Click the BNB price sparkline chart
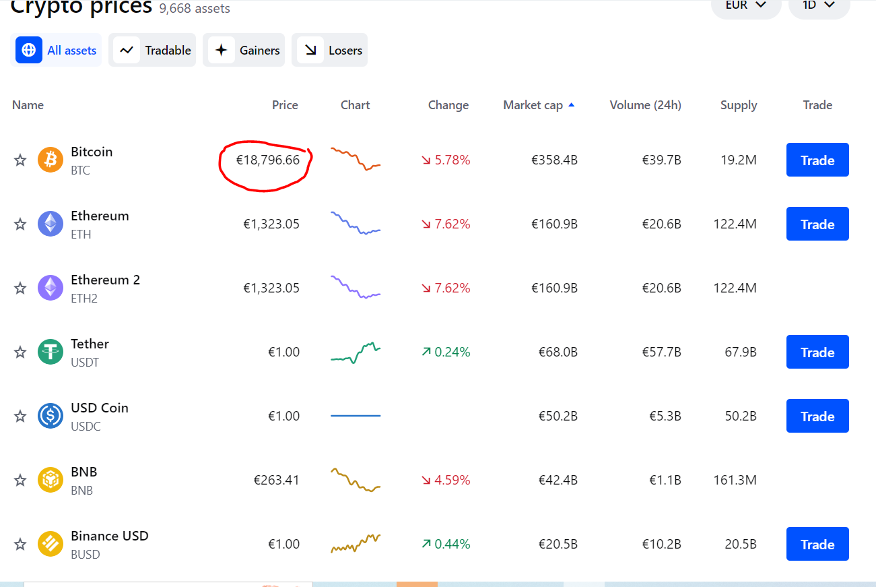Viewport: 876px width, 587px height. [356, 480]
